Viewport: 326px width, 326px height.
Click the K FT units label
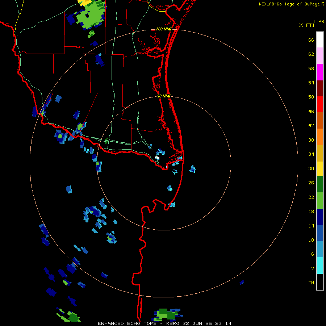click(x=306, y=25)
